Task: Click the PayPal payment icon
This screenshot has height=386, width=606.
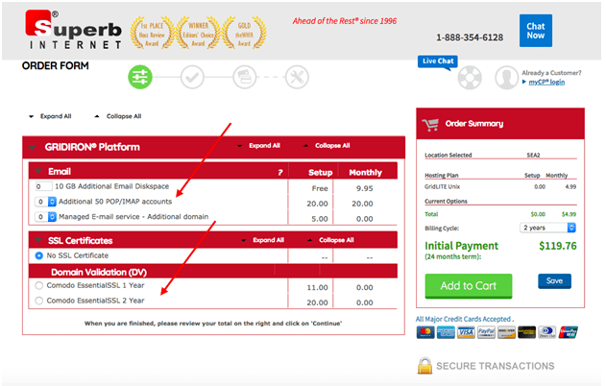Action: tap(486, 332)
